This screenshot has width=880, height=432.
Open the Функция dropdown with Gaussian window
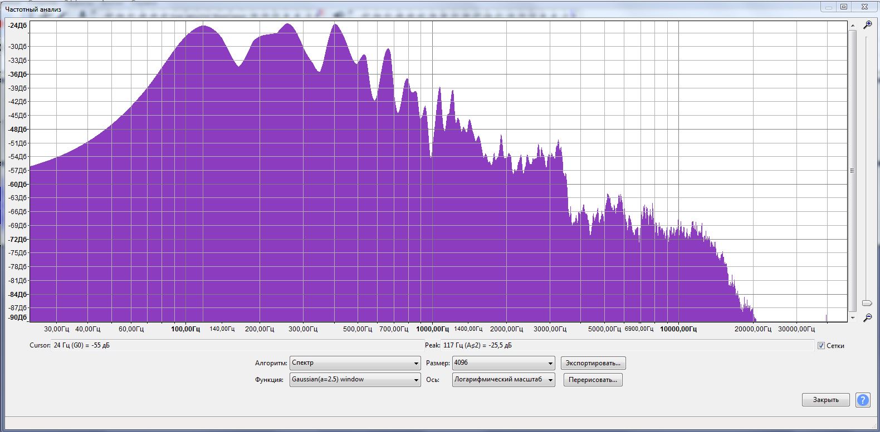pos(355,380)
